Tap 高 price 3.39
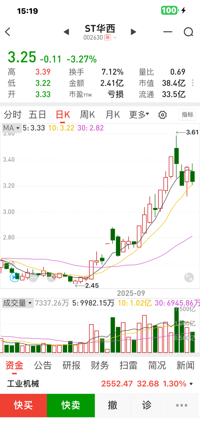Viewport: 200px width, 434px height. pyautogui.click(x=43, y=72)
